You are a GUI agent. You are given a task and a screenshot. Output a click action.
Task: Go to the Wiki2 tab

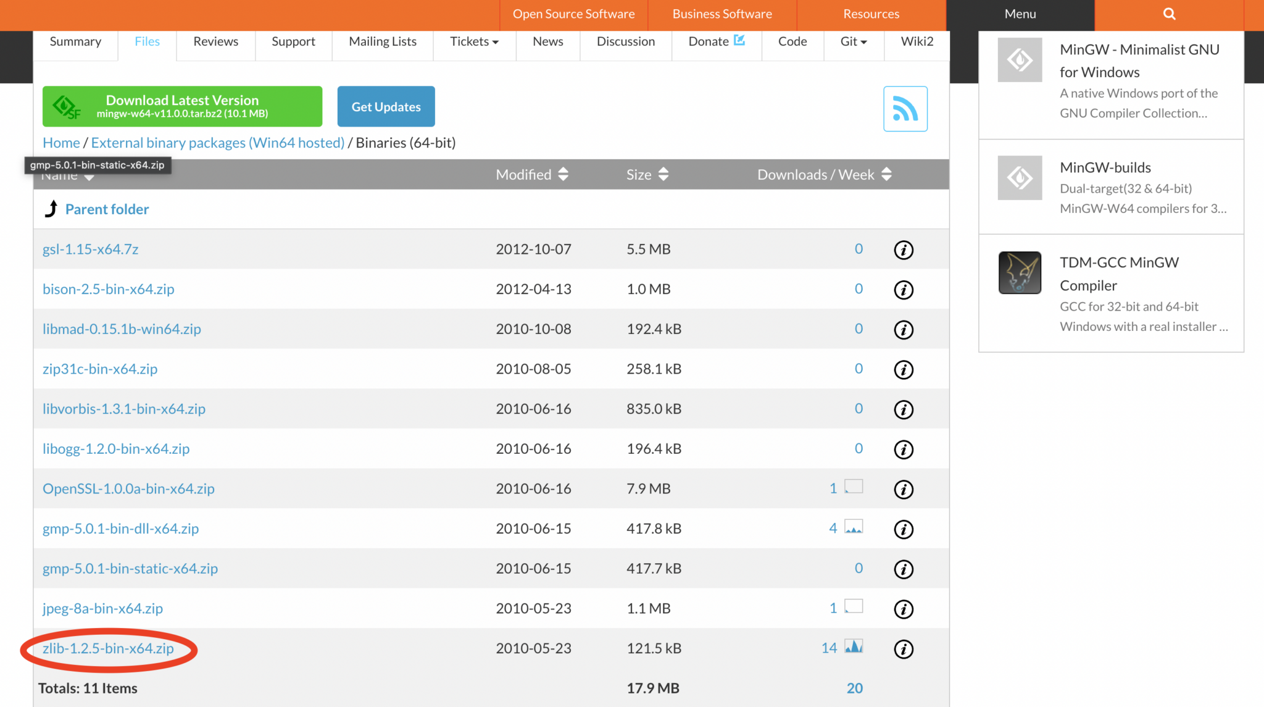point(917,41)
